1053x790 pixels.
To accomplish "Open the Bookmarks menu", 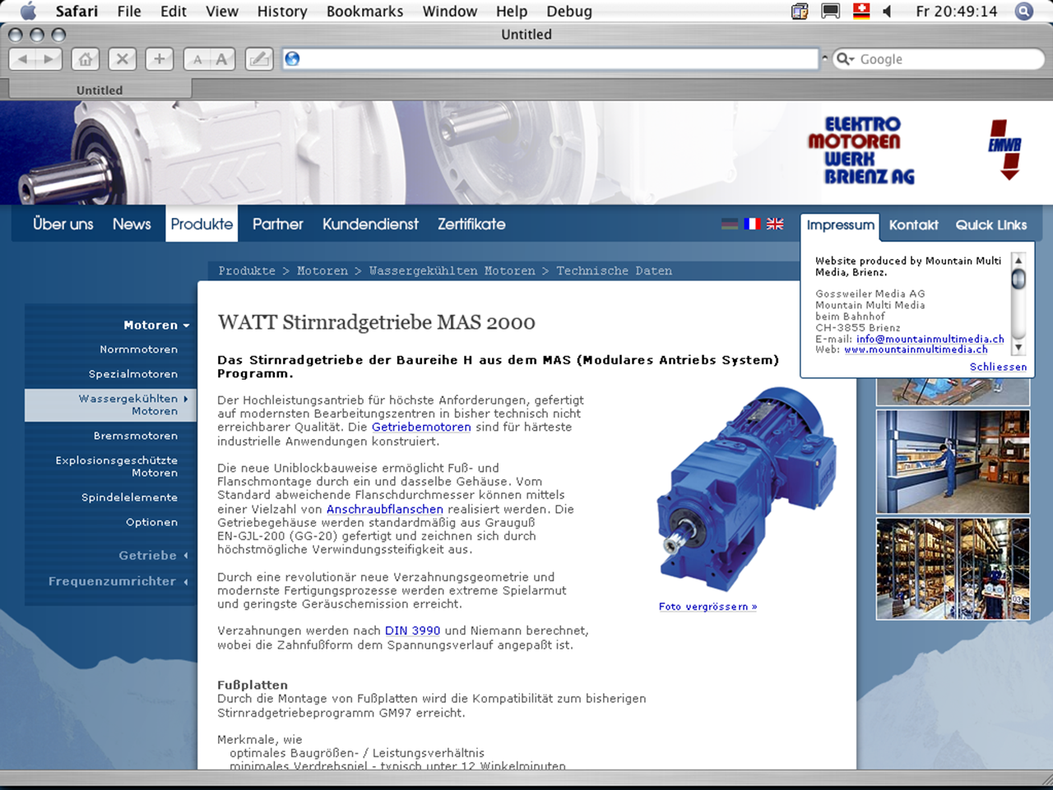I will coord(364,12).
